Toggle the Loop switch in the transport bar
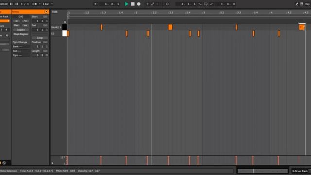The width and height of the screenshot is (311, 175). click(x=206, y=4)
